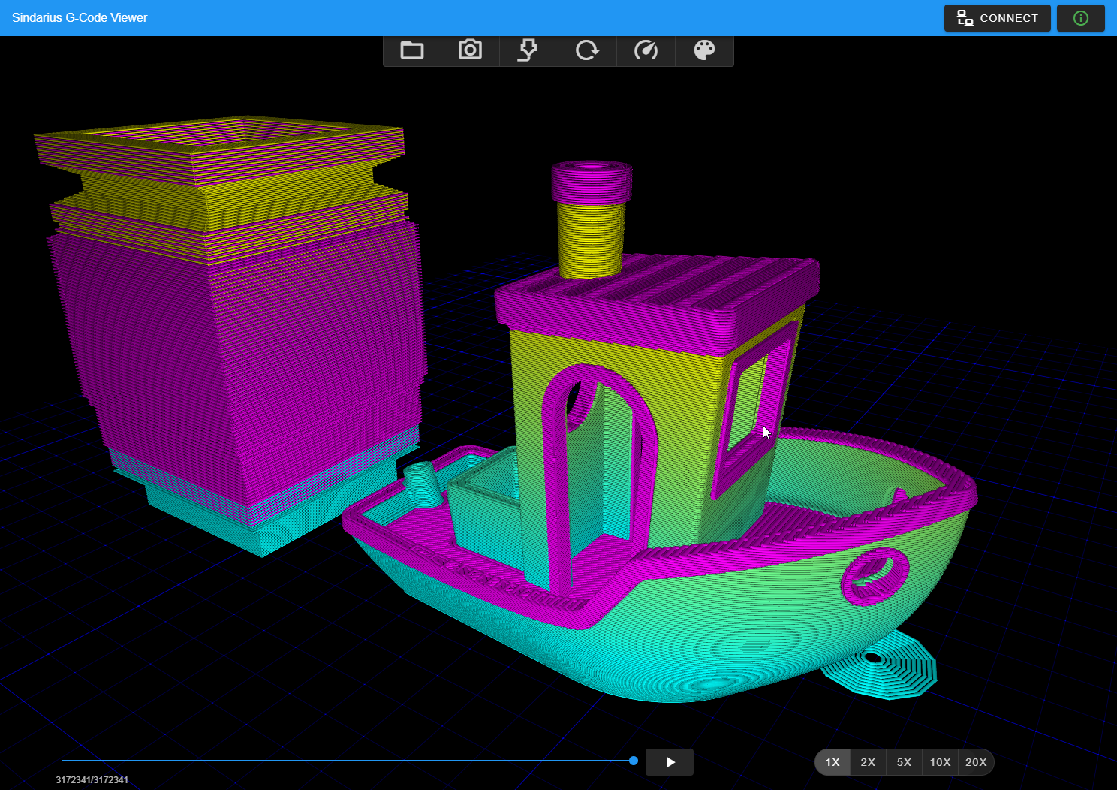1117x790 pixels.
Task: Take a screenshot with the camera icon
Action: click(x=470, y=50)
